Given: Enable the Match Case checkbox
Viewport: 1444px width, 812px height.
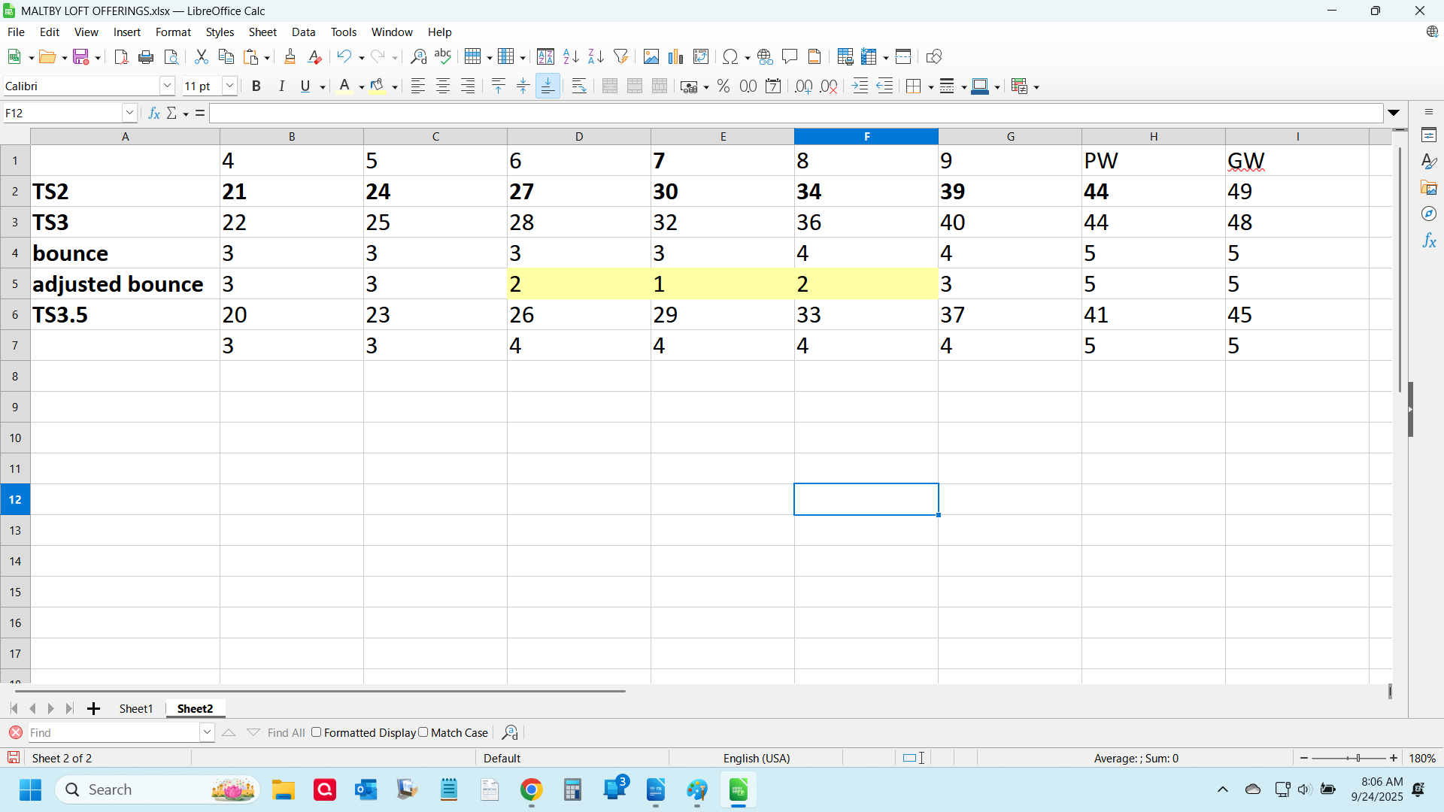Looking at the screenshot, I should pyautogui.click(x=423, y=732).
